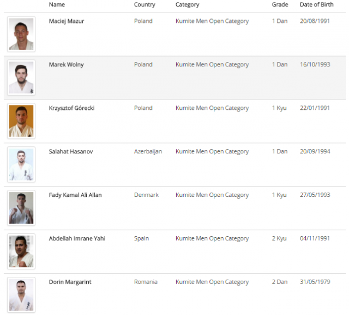Screen dimensions: 349x315
Task: Click the Azerbaijan country cell
Action: (148, 152)
